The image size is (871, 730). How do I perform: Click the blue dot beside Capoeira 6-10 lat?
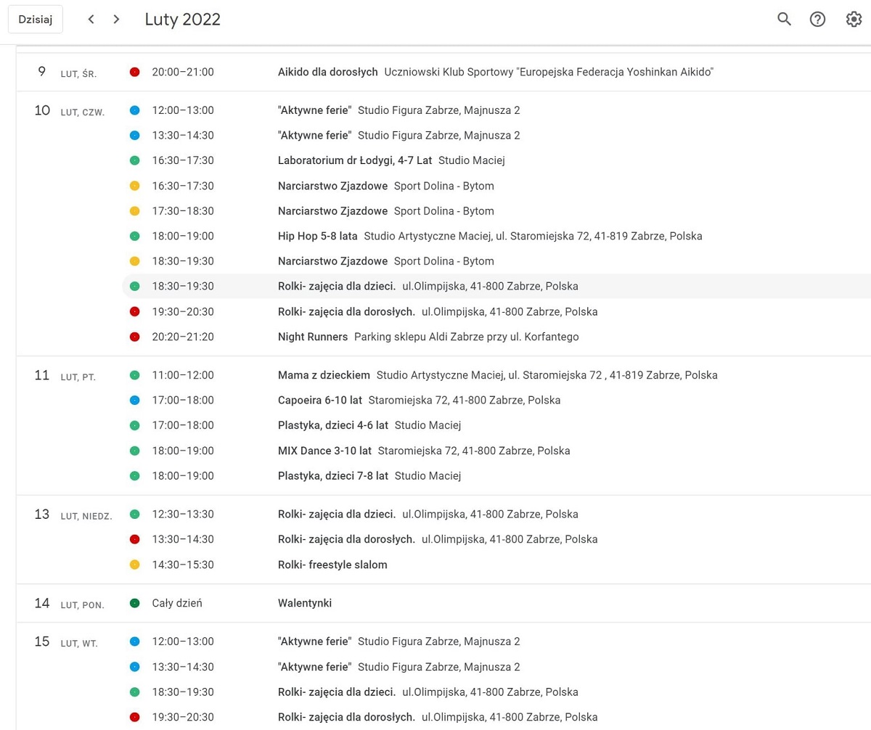(134, 401)
